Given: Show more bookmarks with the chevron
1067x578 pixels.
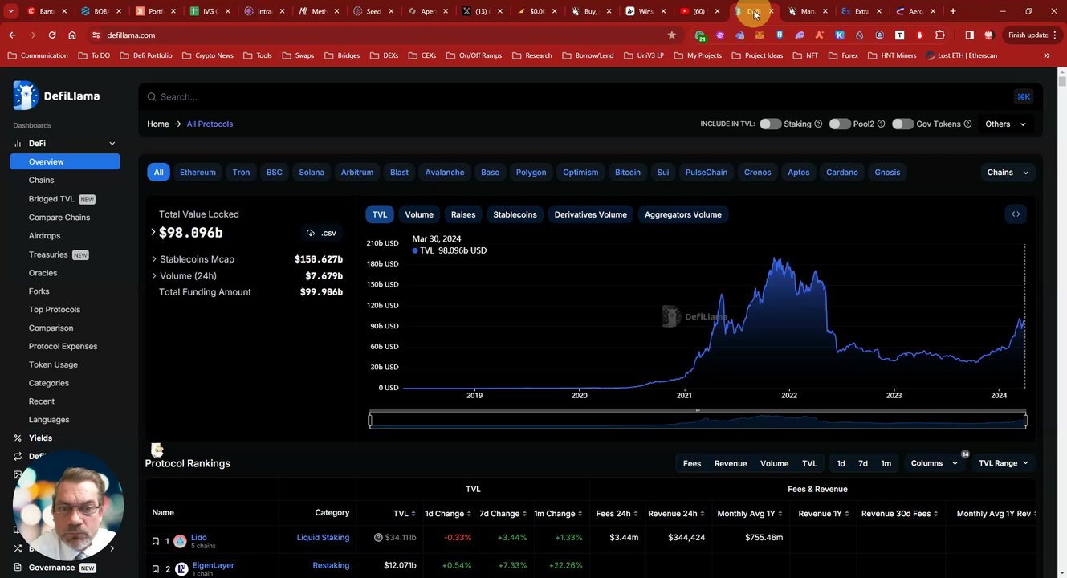Looking at the screenshot, I should pyautogui.click(x=1047, y=55).
